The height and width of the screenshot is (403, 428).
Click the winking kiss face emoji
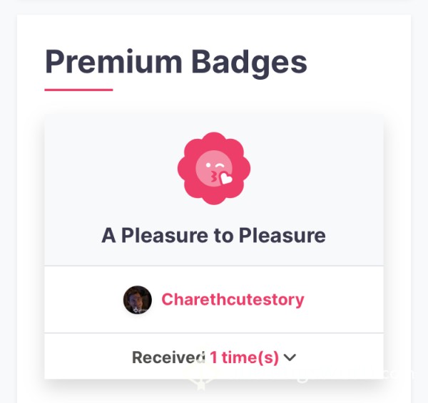coord(214,169)
